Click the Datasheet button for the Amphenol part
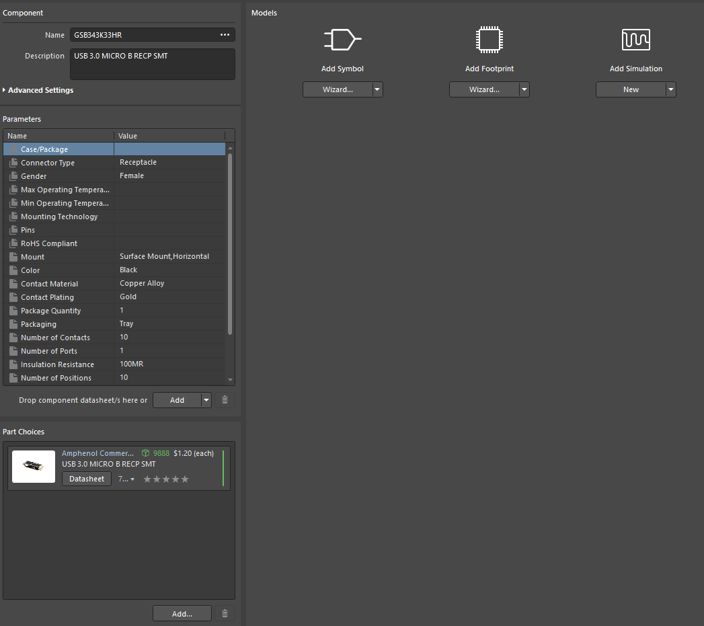 click(86, 479)
